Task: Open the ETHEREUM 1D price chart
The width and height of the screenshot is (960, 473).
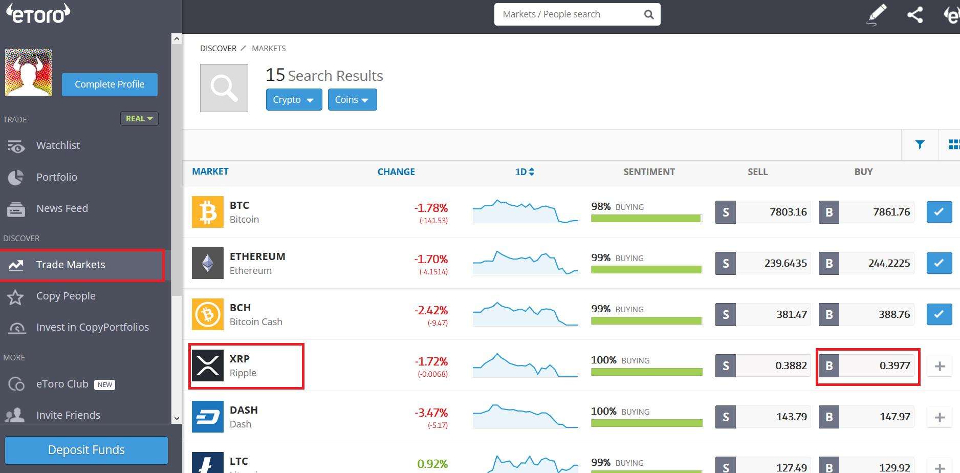Action: pyautogui.click(x=525, y=263)
